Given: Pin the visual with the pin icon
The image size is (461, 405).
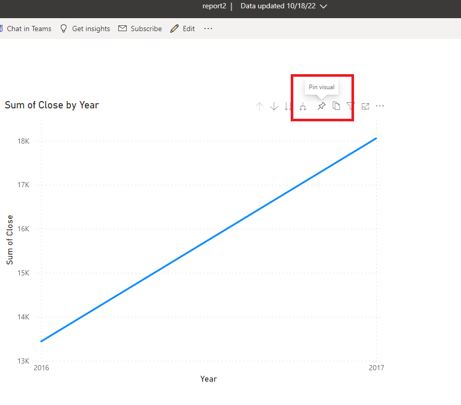Looking at the screenshot, I should point(321,106).
